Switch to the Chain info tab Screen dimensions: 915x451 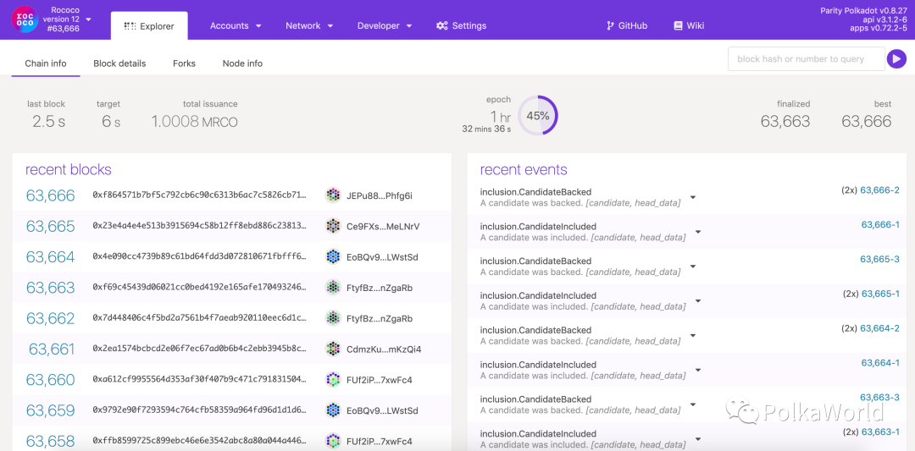coord(46,63)
